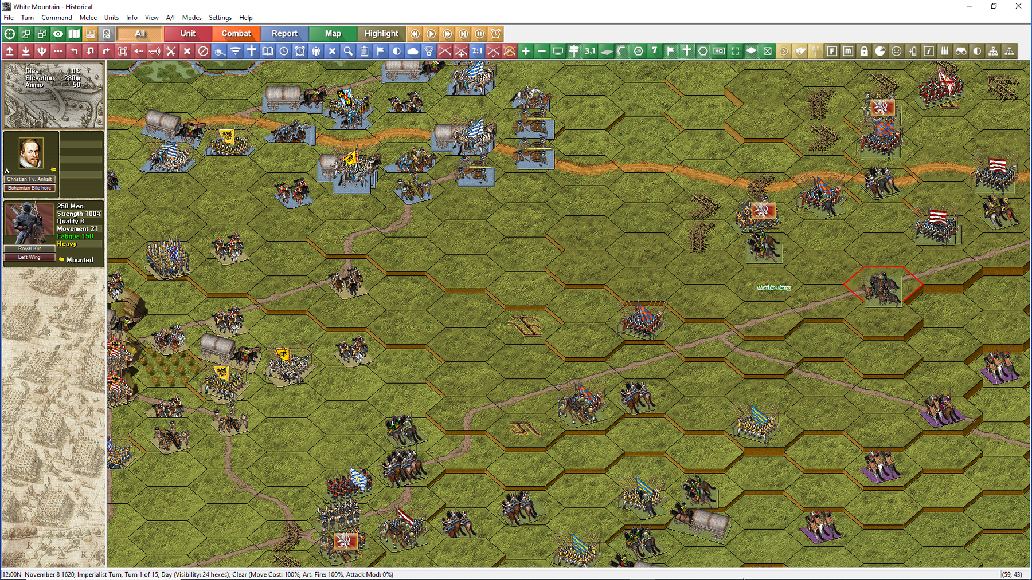Image resolution: width=1032 pixels, height=580 pixels.
Task: Click the Royal Kur button
Action: tap(29, 248)
